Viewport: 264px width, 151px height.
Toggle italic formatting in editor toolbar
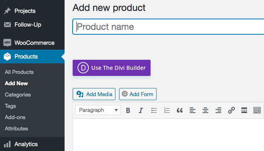141,111
